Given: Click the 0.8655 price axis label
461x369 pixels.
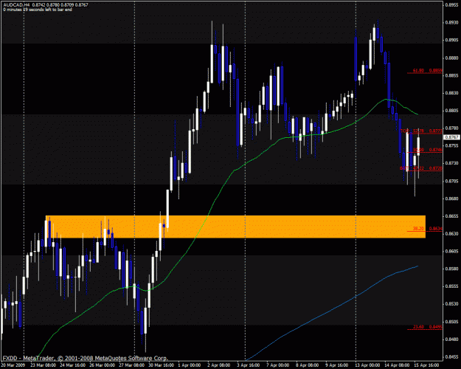Looking at the screenshot, I should click(451, 216).
